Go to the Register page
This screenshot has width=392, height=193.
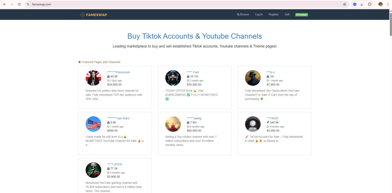click(x=274, y=15)
